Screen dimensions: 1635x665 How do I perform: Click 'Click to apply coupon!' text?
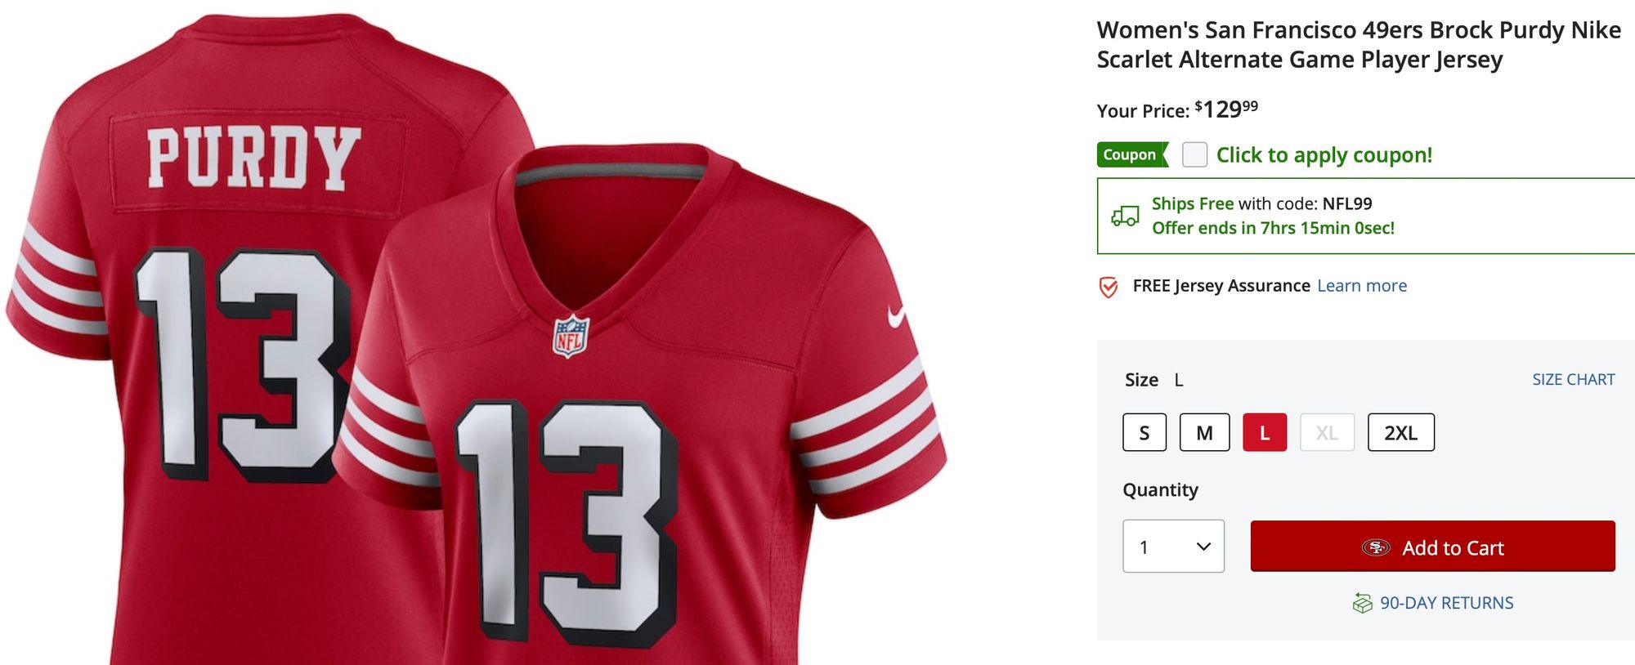(x=1324, y=155)
